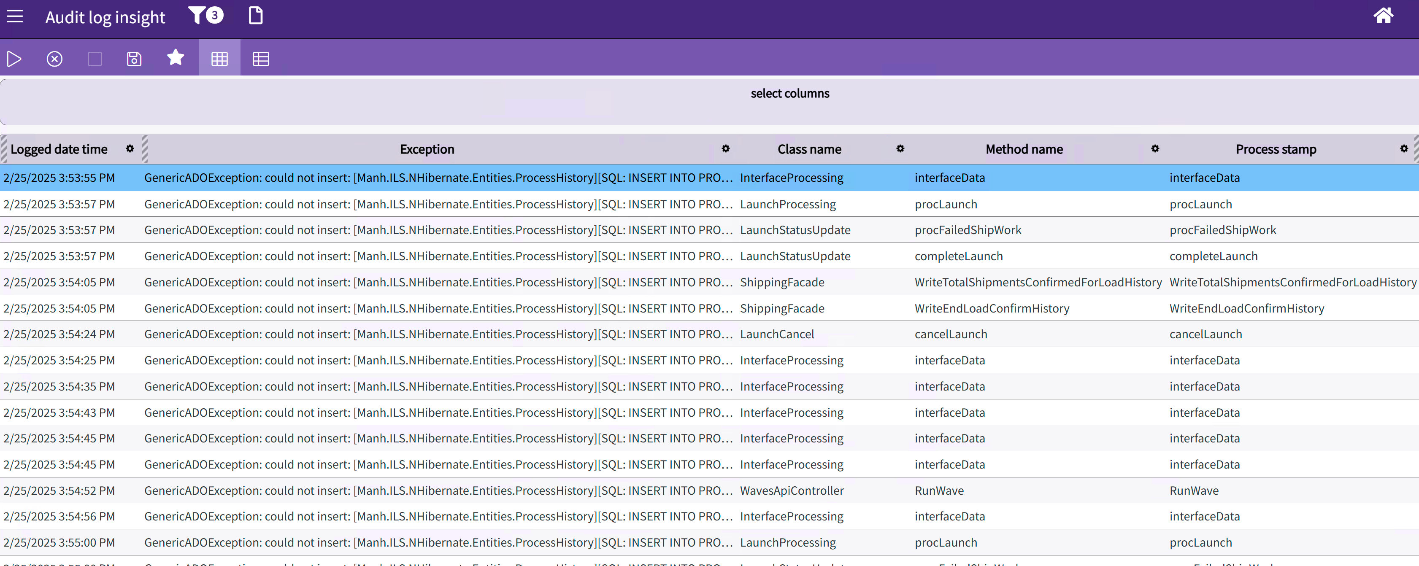Select the row with class LaunchCancel
Viewport: 1419px width, 566px height.
click(x=777, y=334)
